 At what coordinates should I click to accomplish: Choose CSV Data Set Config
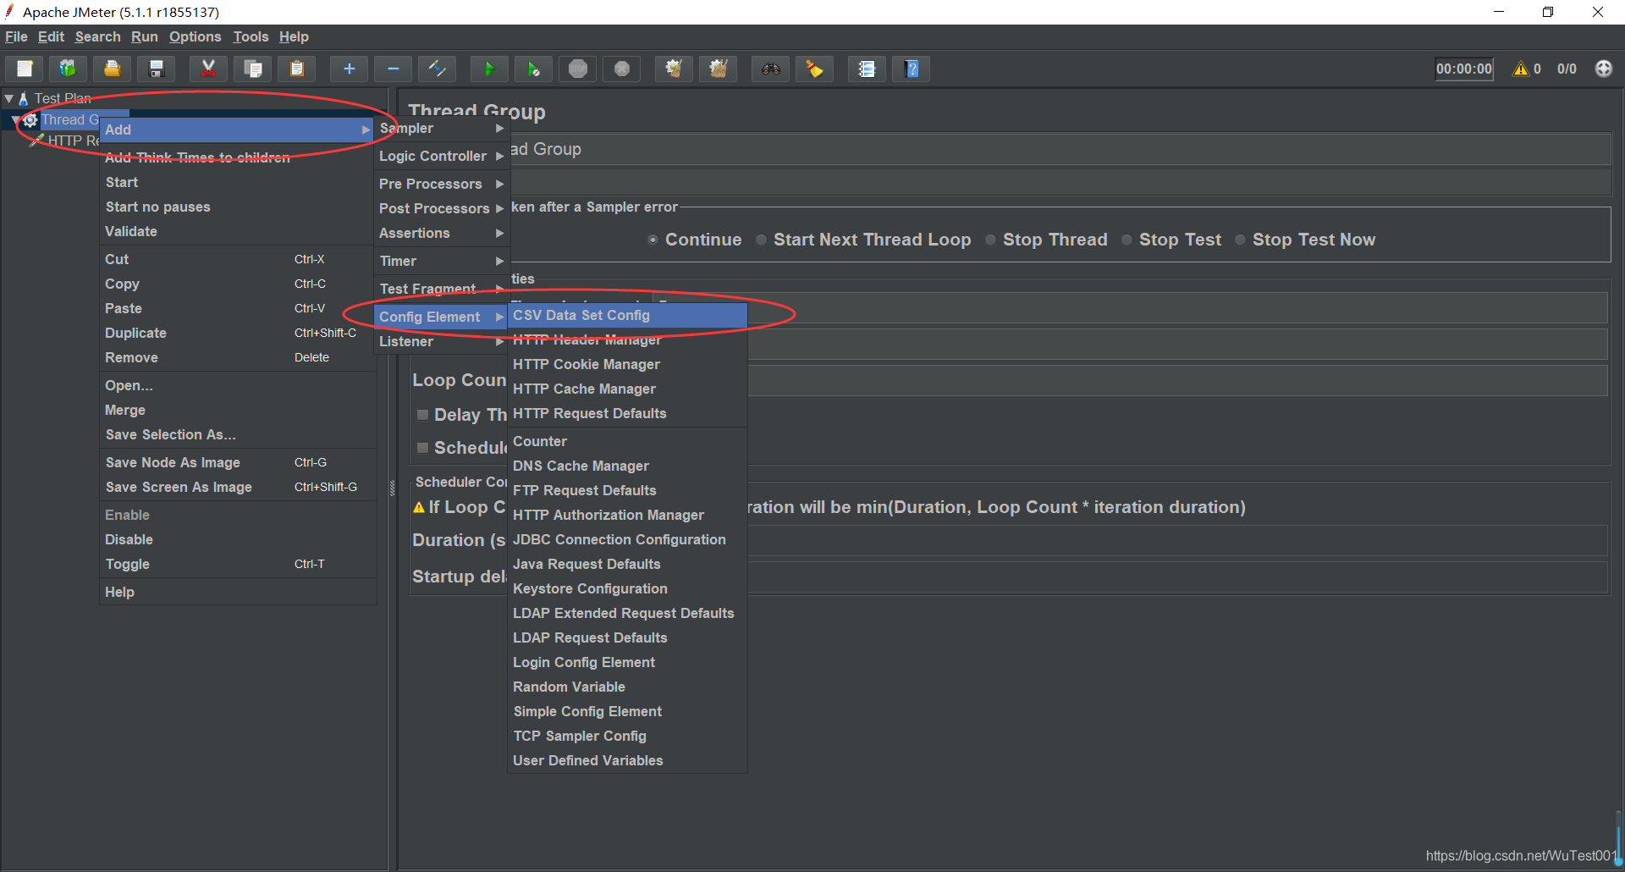pos(627,315)
